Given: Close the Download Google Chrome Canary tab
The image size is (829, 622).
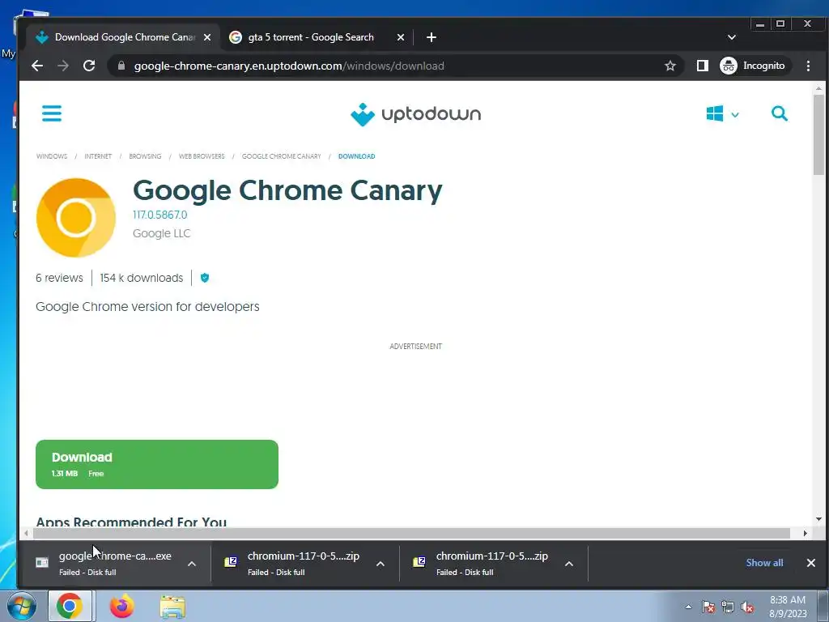Looking at the screenshot, I should coord(207,37).
